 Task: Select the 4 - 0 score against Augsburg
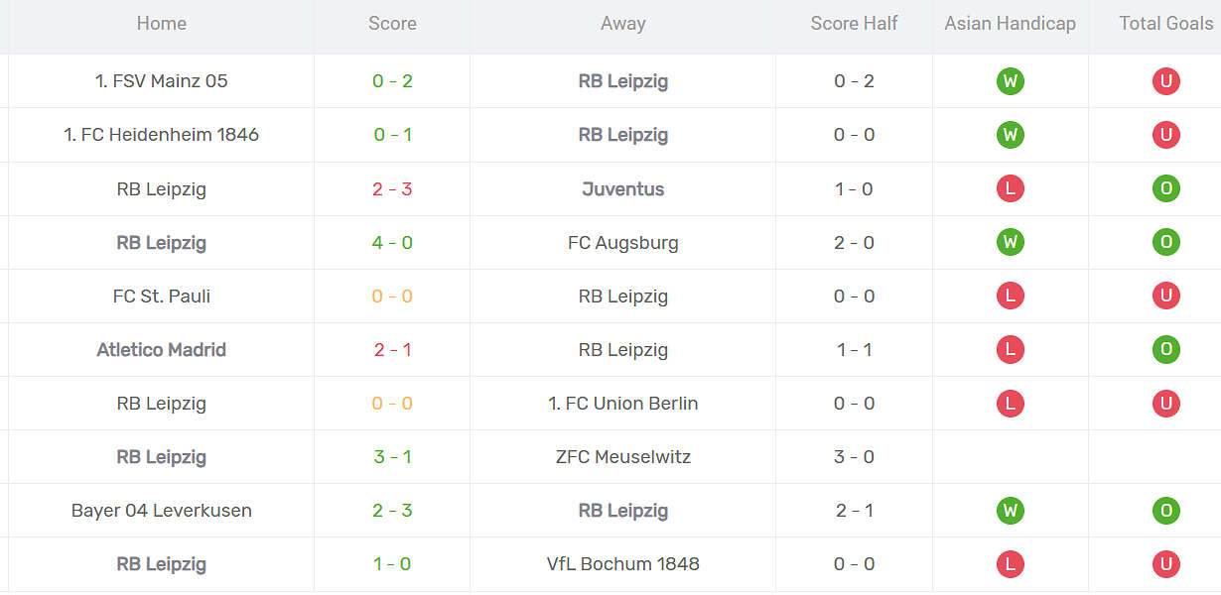point(391,242)
